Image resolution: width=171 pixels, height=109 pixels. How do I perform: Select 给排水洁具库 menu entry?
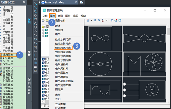coord(63,56)
